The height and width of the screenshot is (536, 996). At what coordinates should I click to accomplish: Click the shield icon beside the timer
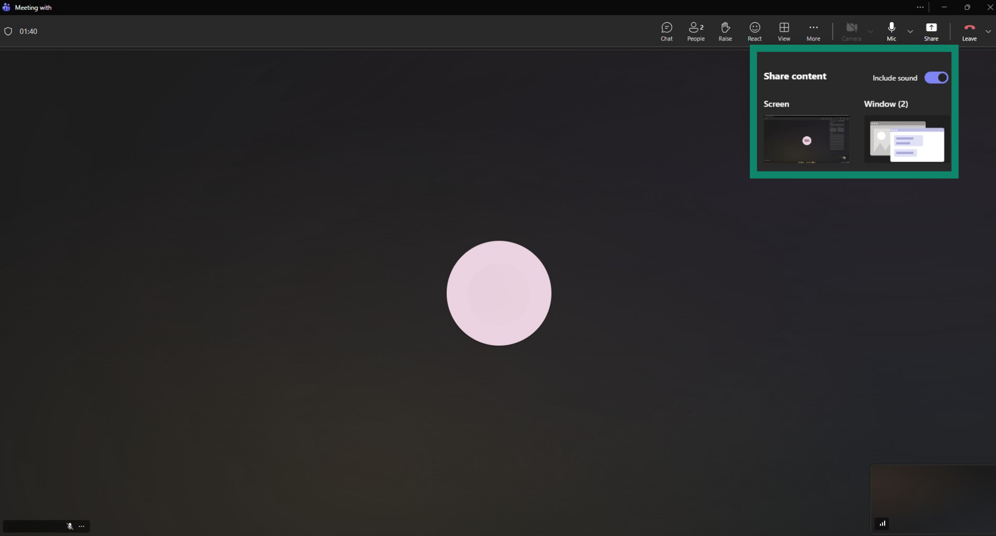coord(8,31)
